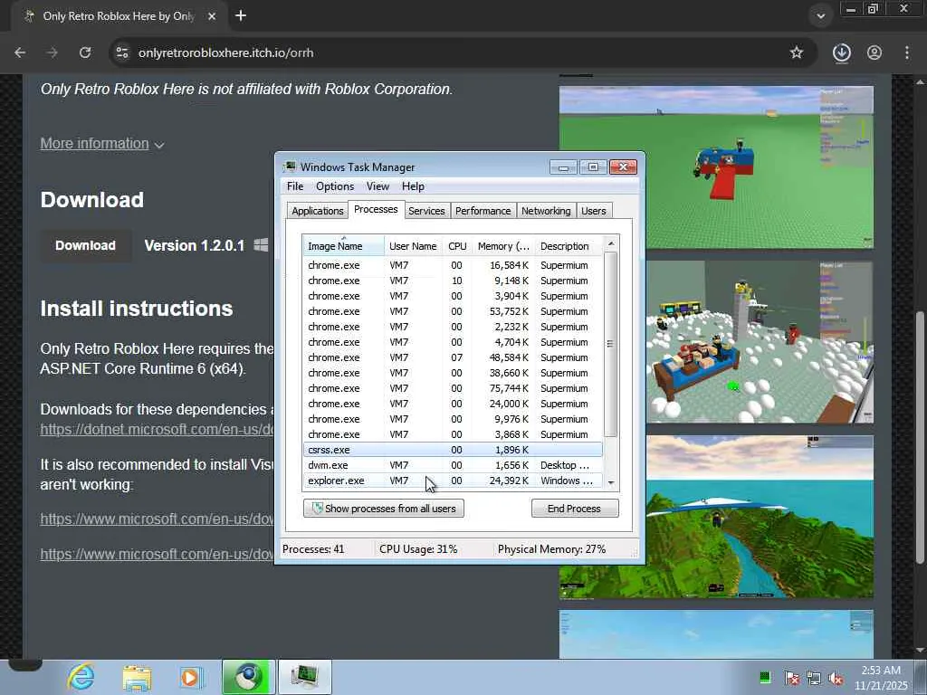Open the Help menu in Task Manager
The height and width of the screenshot is (695, 927).
tap(413, 186)
